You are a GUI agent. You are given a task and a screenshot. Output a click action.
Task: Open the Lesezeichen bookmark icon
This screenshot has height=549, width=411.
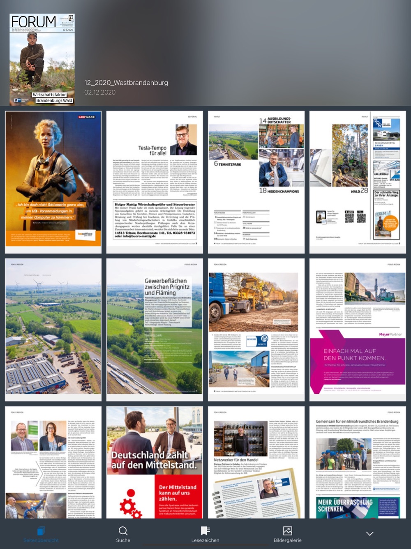pos(205,531)
